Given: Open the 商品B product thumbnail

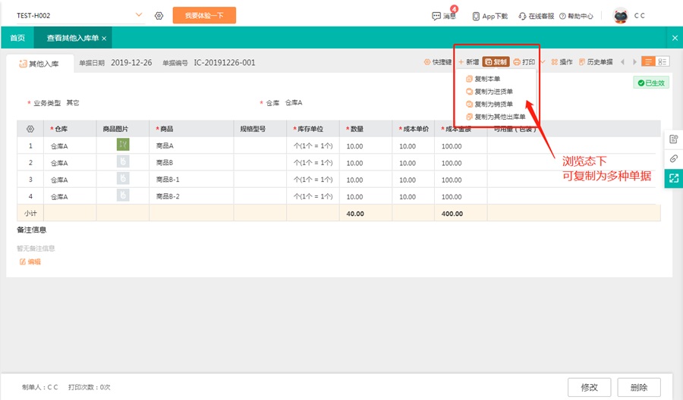Looking at the screenshot, I should click(x=123, y=161).
